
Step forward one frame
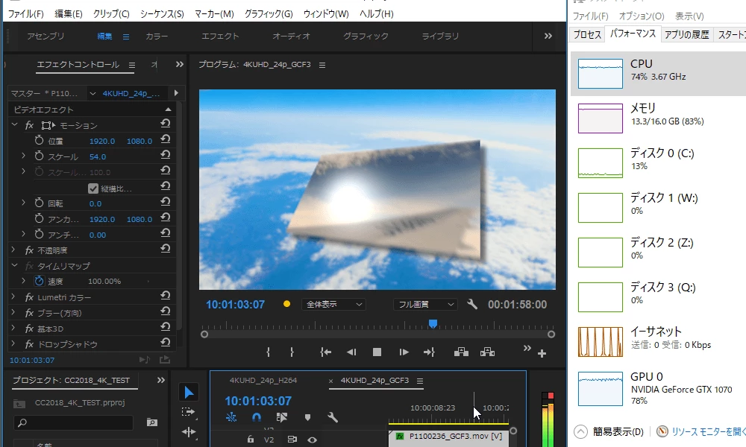[x=404, y=352]
